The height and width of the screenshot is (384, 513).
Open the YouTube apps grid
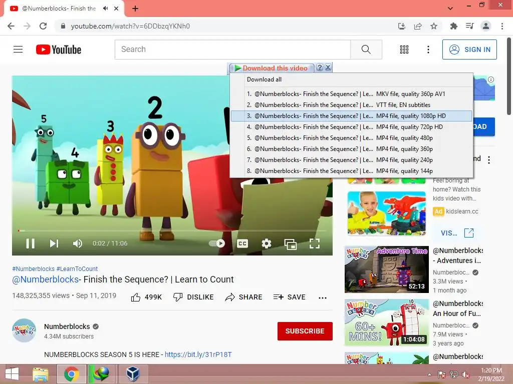click(404, 49)
